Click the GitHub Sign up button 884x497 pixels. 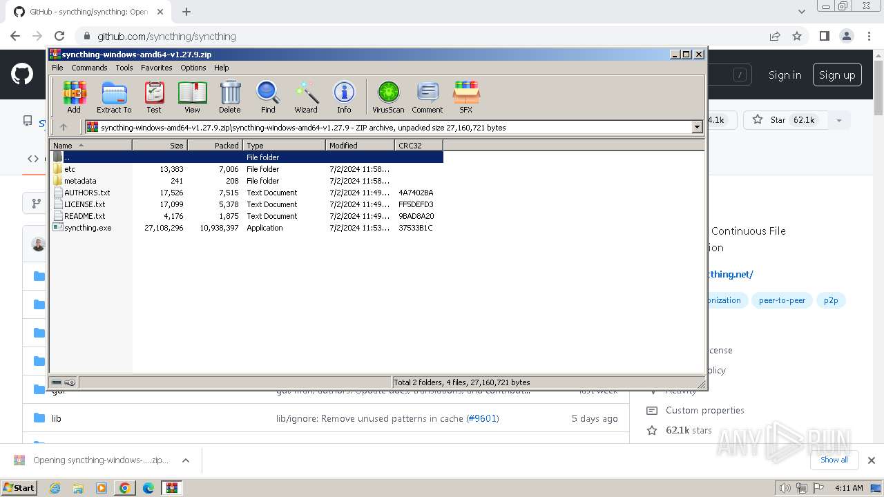pos(837,75)
